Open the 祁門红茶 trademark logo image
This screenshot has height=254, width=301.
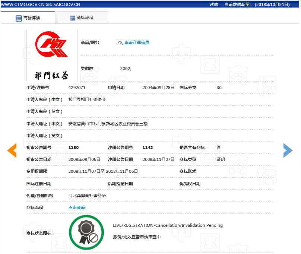(52, 55)
